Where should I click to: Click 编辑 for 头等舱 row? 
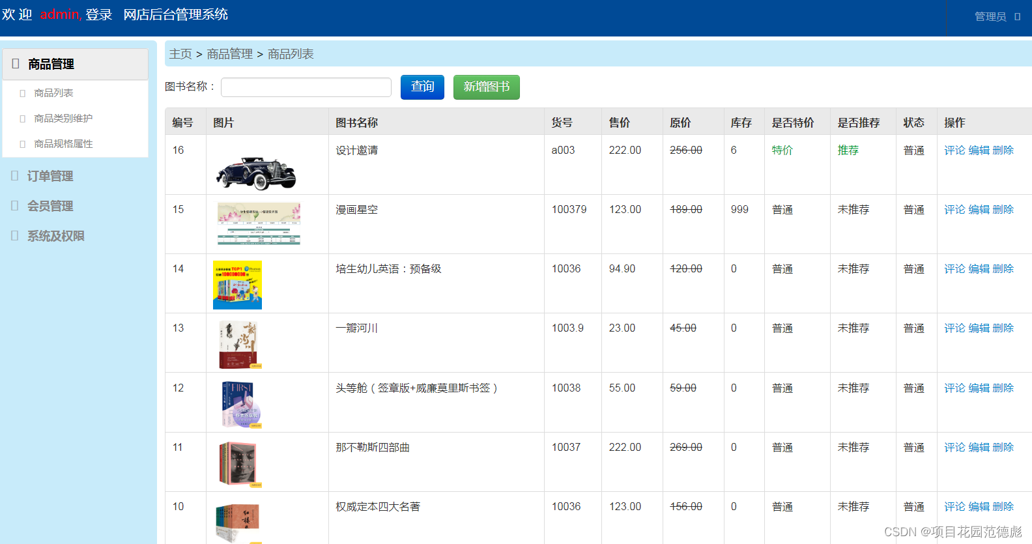[979, 388]
